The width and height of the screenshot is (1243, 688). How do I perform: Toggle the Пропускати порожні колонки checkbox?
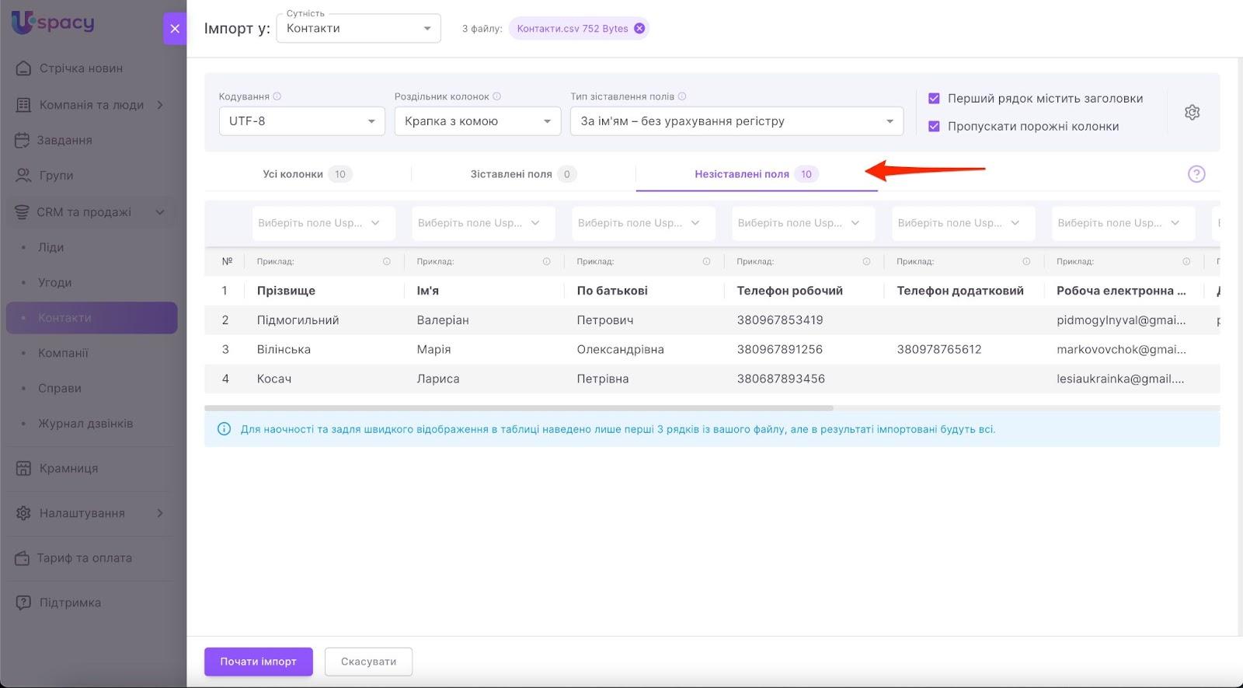934,127
